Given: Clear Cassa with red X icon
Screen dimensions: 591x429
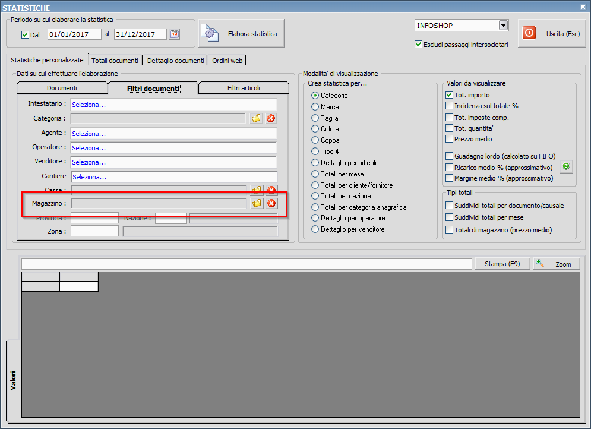Looking at the screenshot, I should point(271,189).
